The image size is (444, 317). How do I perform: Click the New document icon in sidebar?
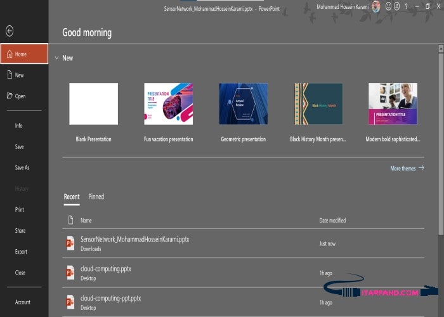coord(10,75)
